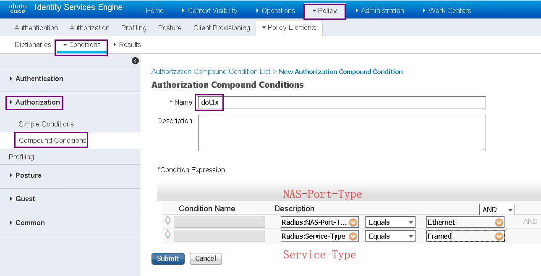This screenshot has height=276, width=541.
Task: Click the diamond icon on the Service-Type row
Action: point(167,236)
